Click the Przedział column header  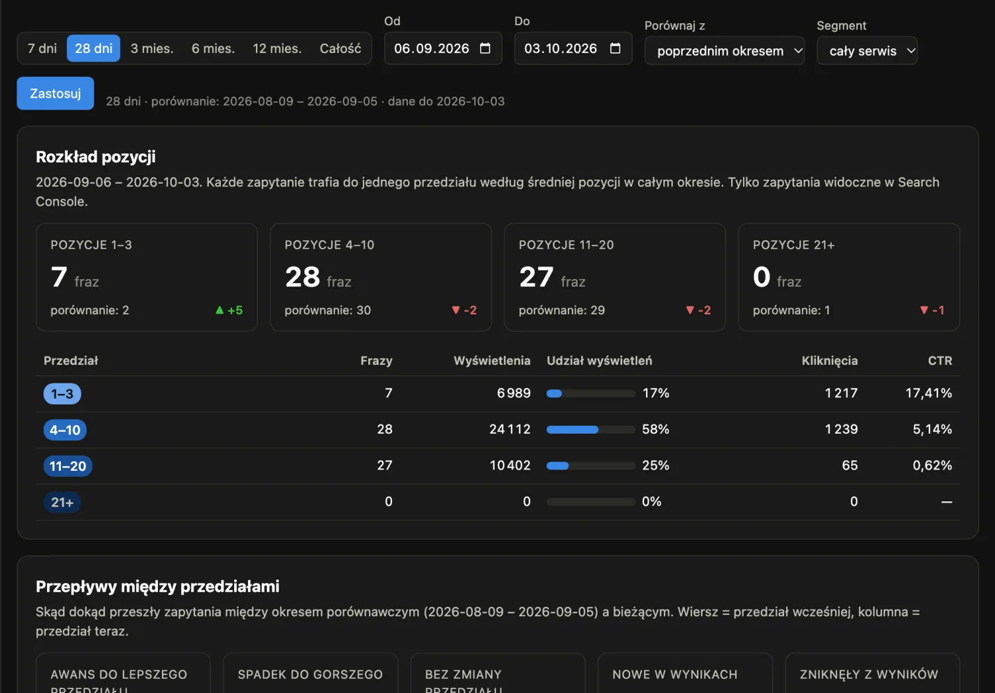point(71,361)
